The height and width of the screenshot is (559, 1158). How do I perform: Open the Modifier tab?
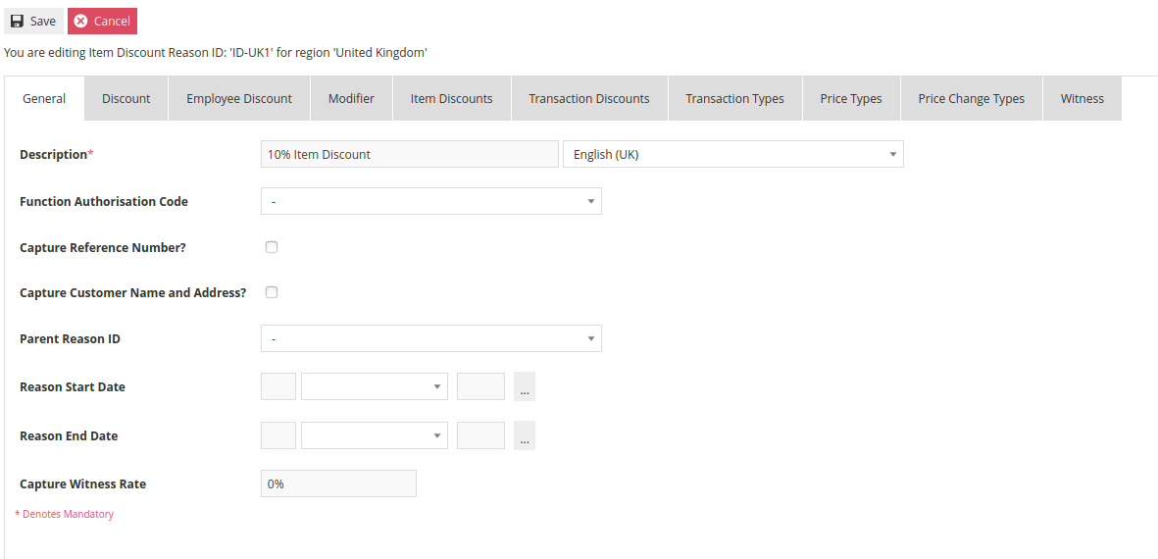352,98
